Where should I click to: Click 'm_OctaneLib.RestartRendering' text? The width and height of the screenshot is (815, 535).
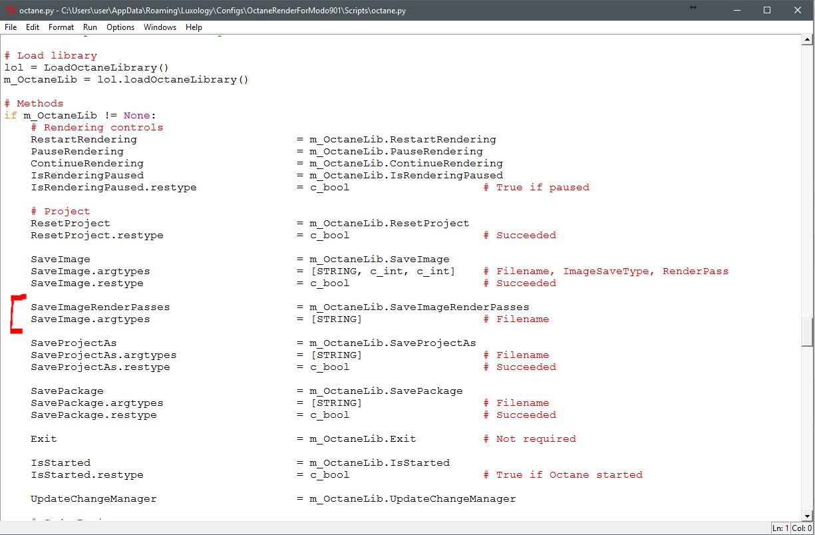point(403,140)
